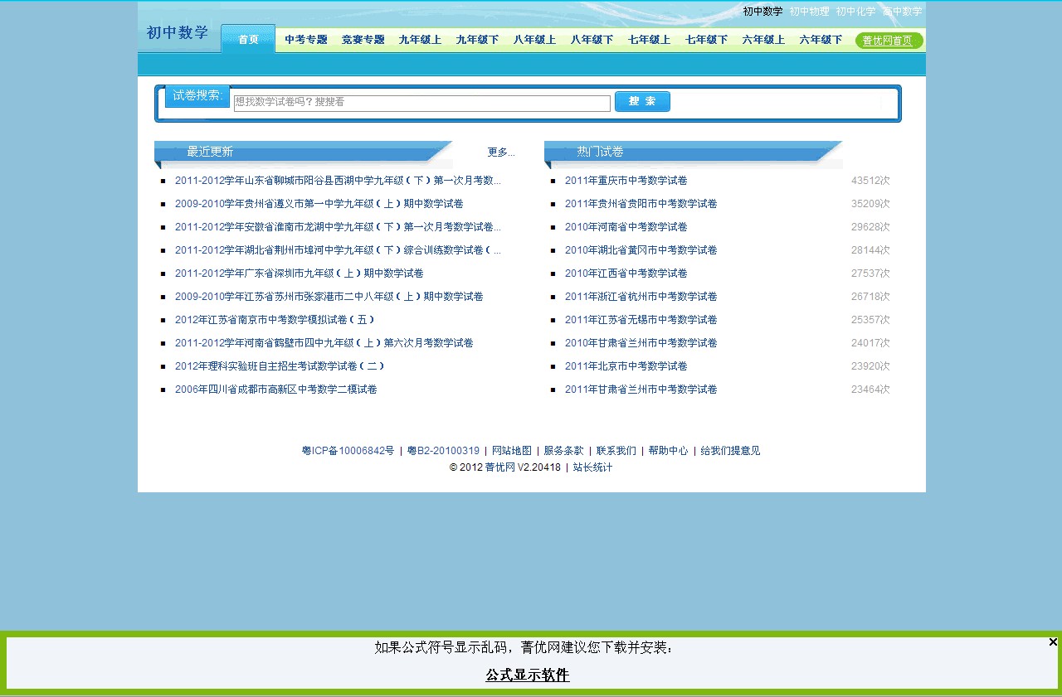Open 2011年重庆市中考数学试卷 link
Viewport: 1062px width, 697px height.
coord(626,181)
